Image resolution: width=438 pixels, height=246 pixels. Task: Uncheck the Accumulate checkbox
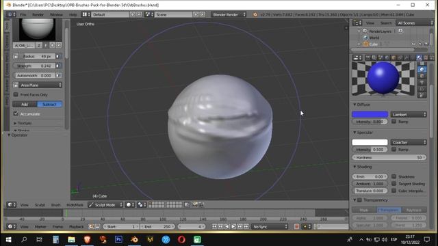coord(16,114)
